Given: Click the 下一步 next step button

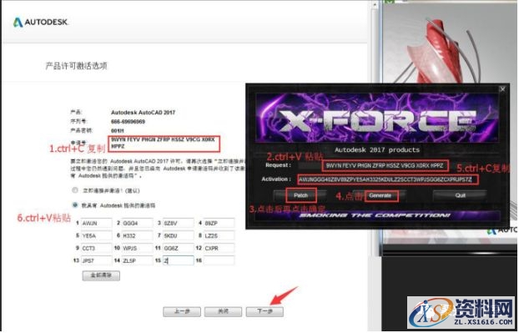Looking at the screenshot, I should pos(265,311).
